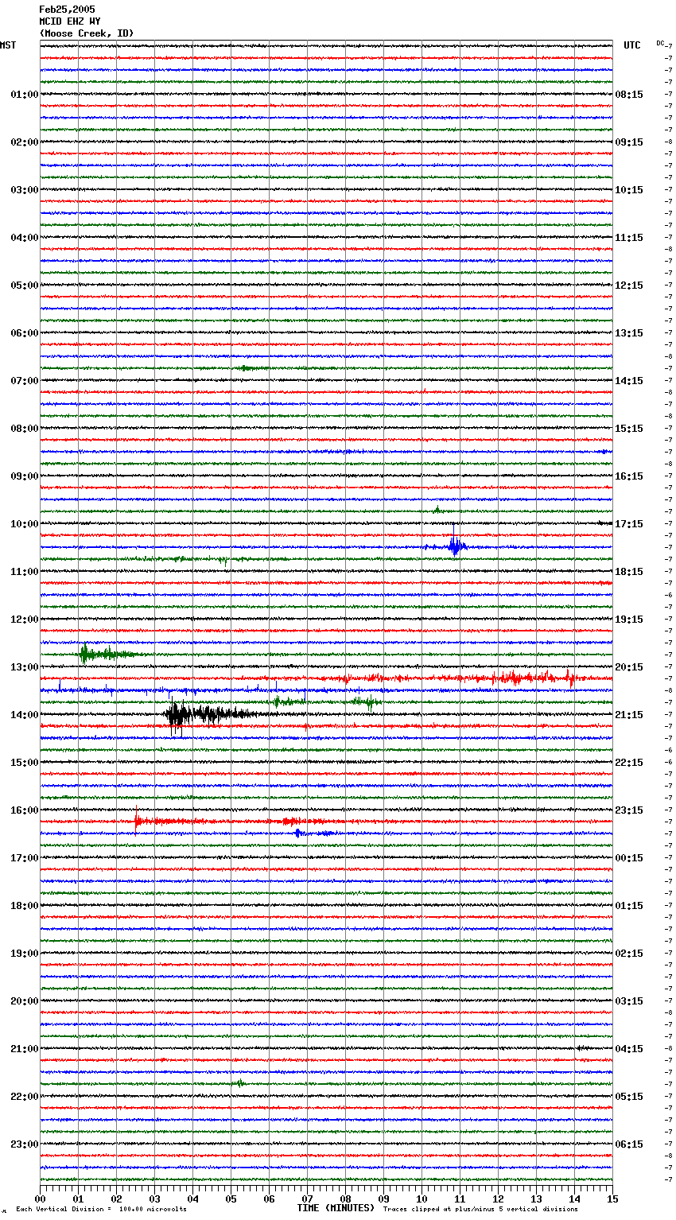Select the 05:00 MST row label
This screenshot has height=1220, width=676.
pos(25,286)
